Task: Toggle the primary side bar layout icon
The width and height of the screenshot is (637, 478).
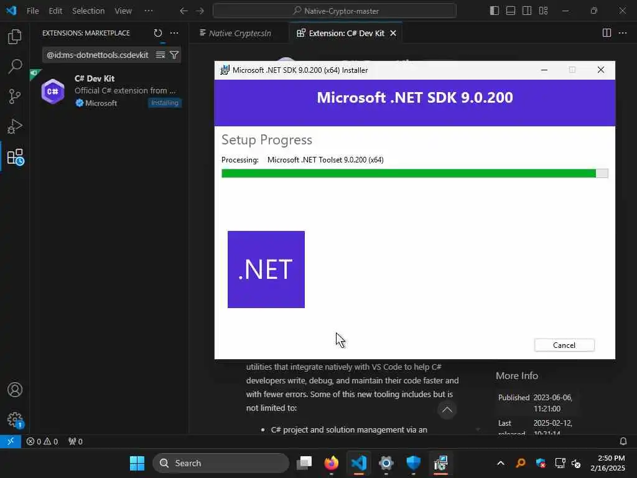Action: (x=495, y=11)
